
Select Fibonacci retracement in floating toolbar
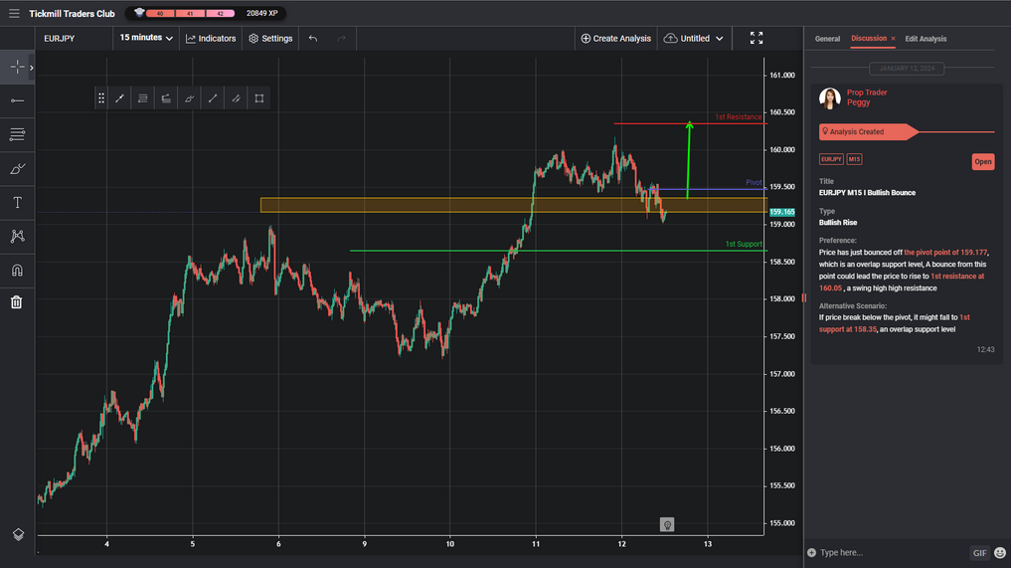143,98
